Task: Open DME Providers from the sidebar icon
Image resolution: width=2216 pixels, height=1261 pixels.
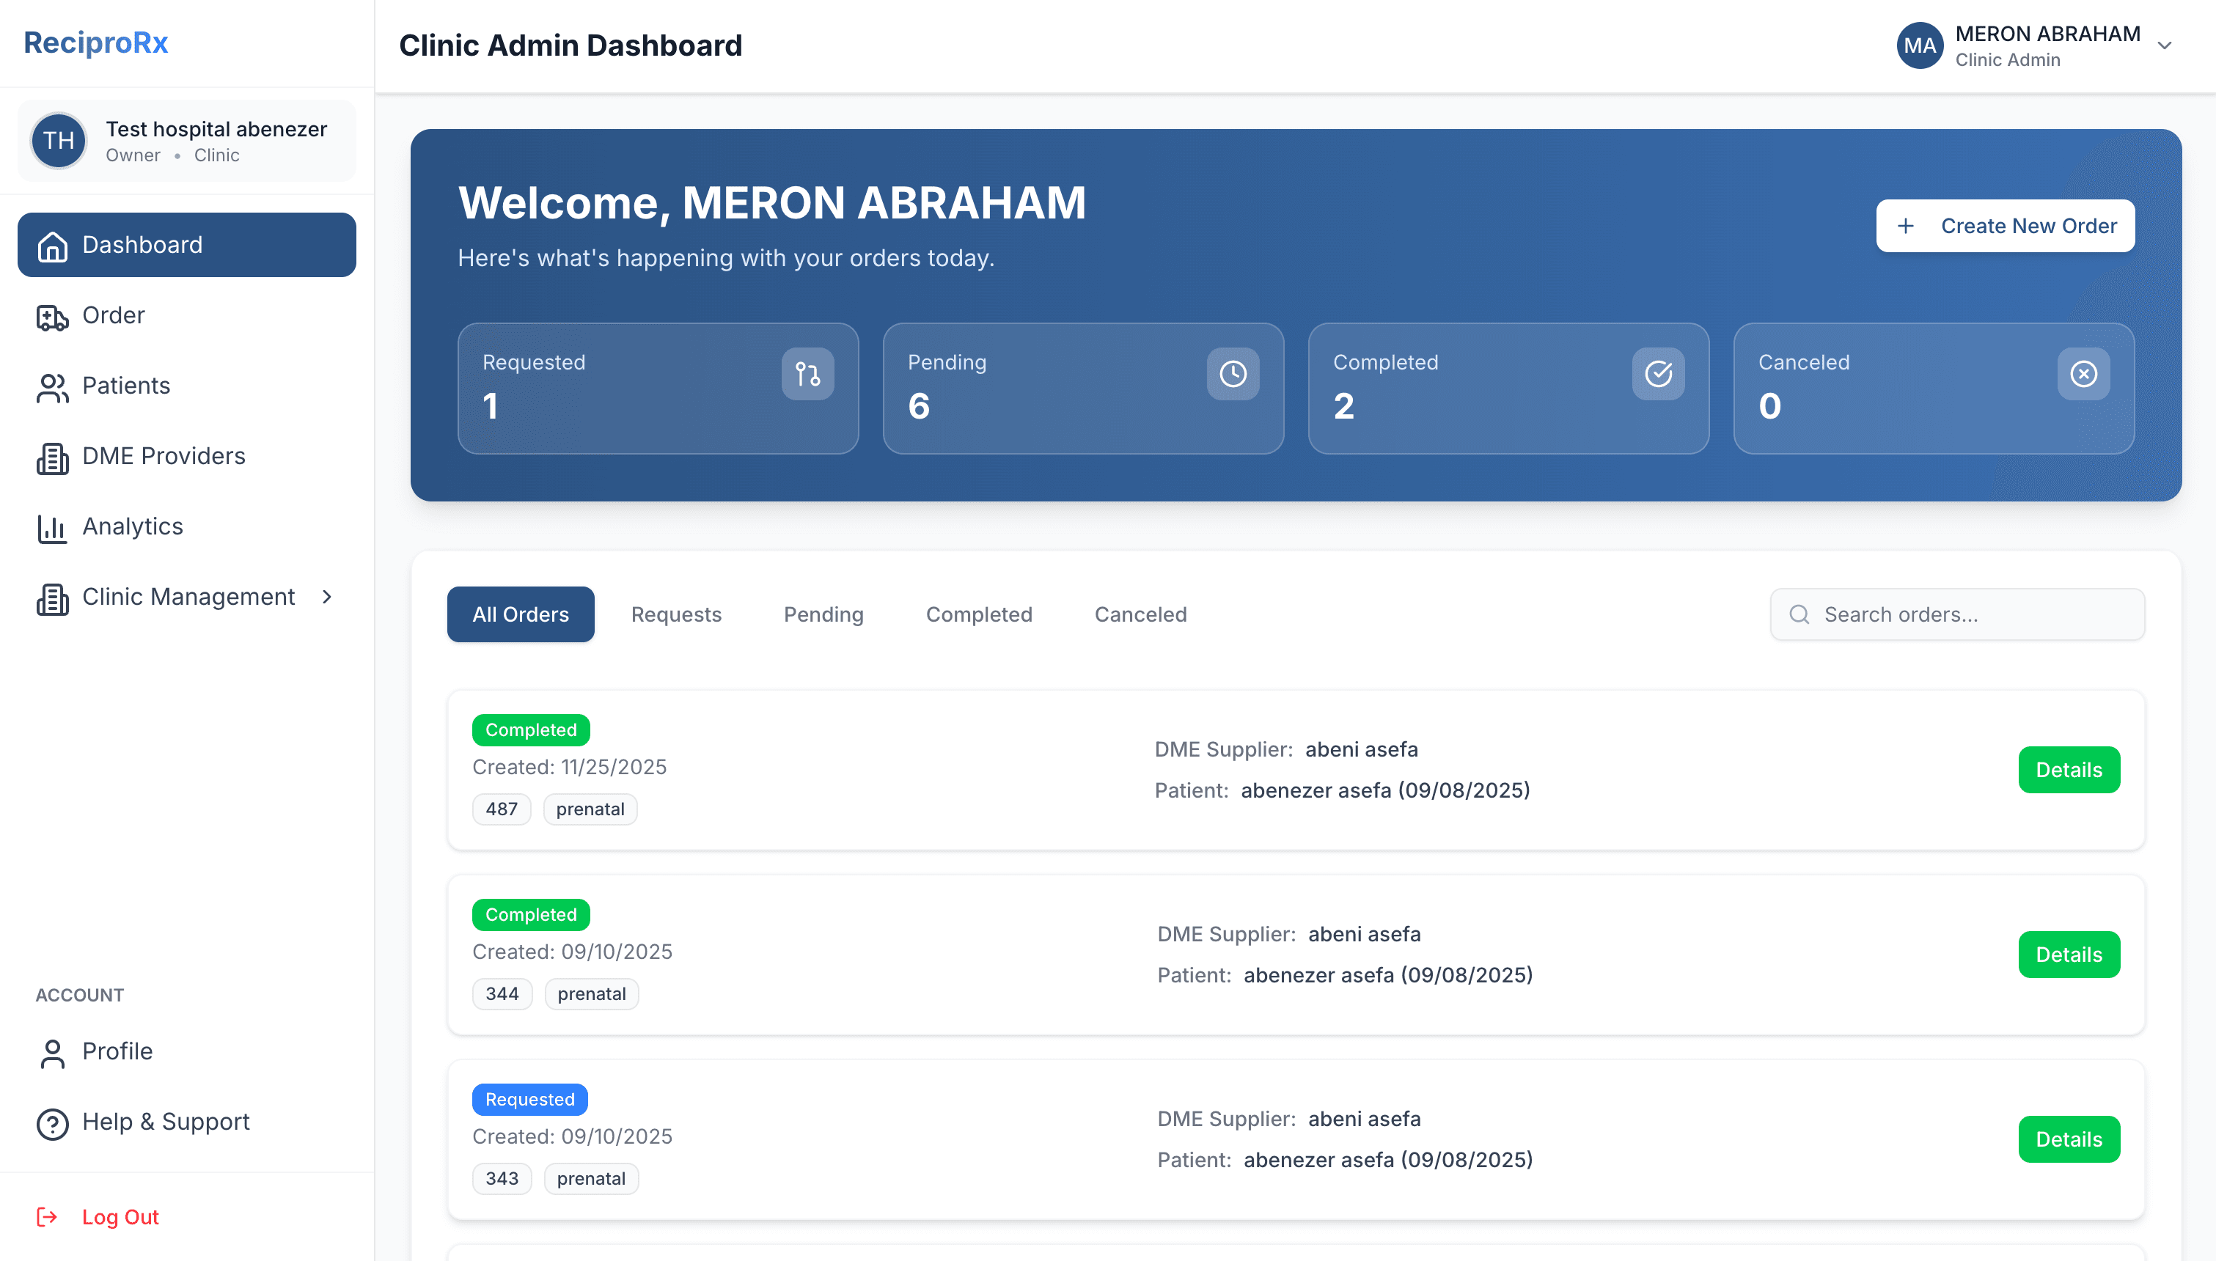Action: [x=51, y=458]
